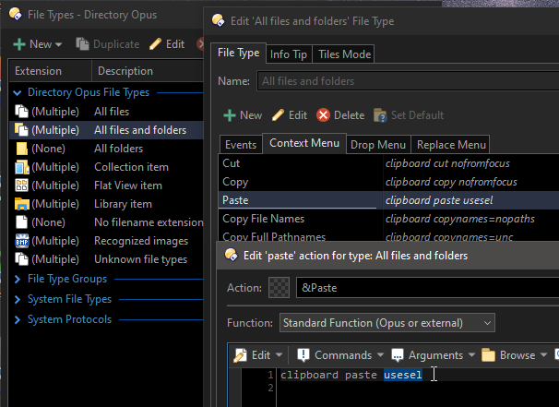
Task: Switch to the File Type tab
Action: coord(239,53)
